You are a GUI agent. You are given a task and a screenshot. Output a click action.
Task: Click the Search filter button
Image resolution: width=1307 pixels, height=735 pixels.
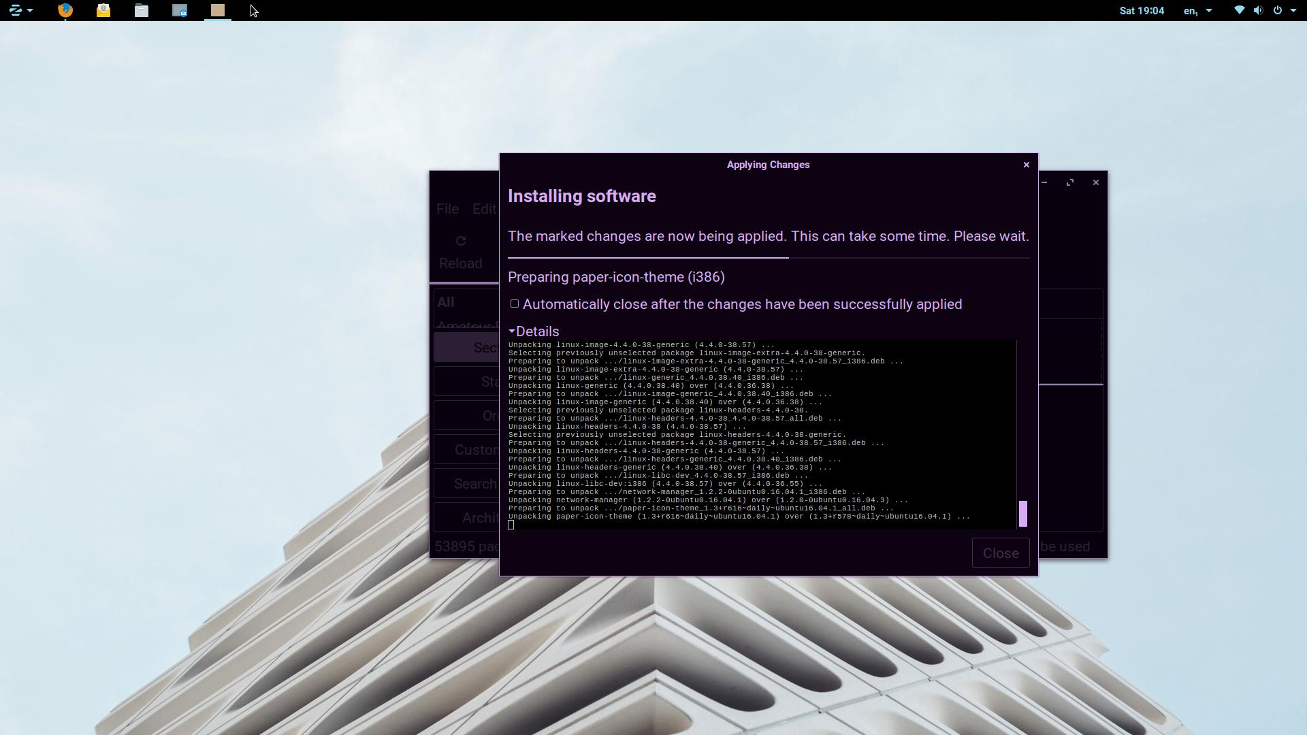click(470, 484)
